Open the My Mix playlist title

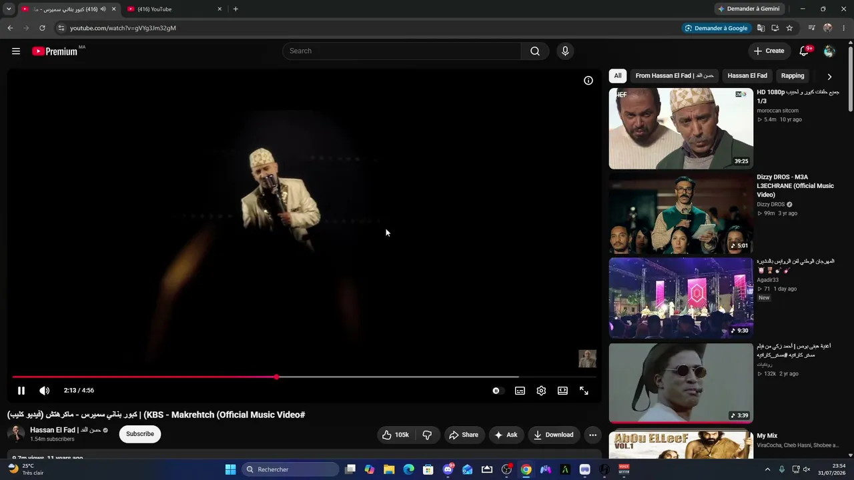pos(767,436)
